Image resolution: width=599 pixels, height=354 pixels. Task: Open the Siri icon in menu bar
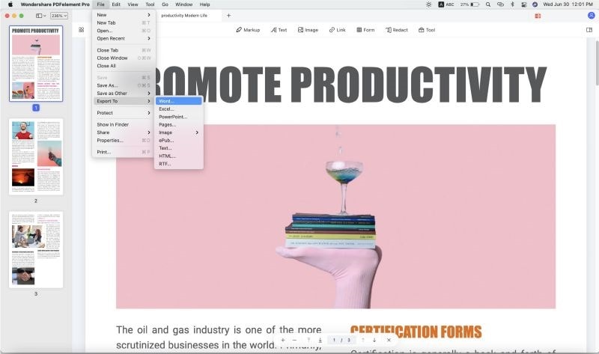coord(535,4)
